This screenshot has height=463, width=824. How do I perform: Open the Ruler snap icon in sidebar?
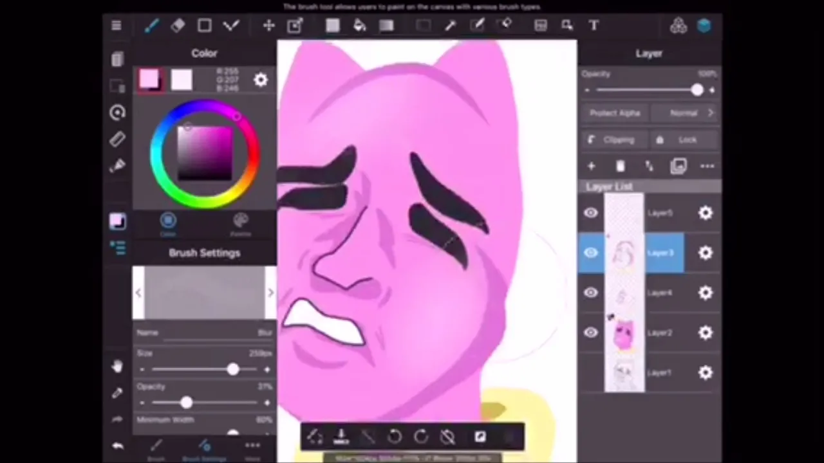[117, 139]
